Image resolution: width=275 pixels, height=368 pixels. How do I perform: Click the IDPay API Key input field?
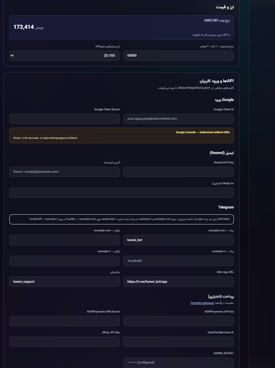point(64,342)
